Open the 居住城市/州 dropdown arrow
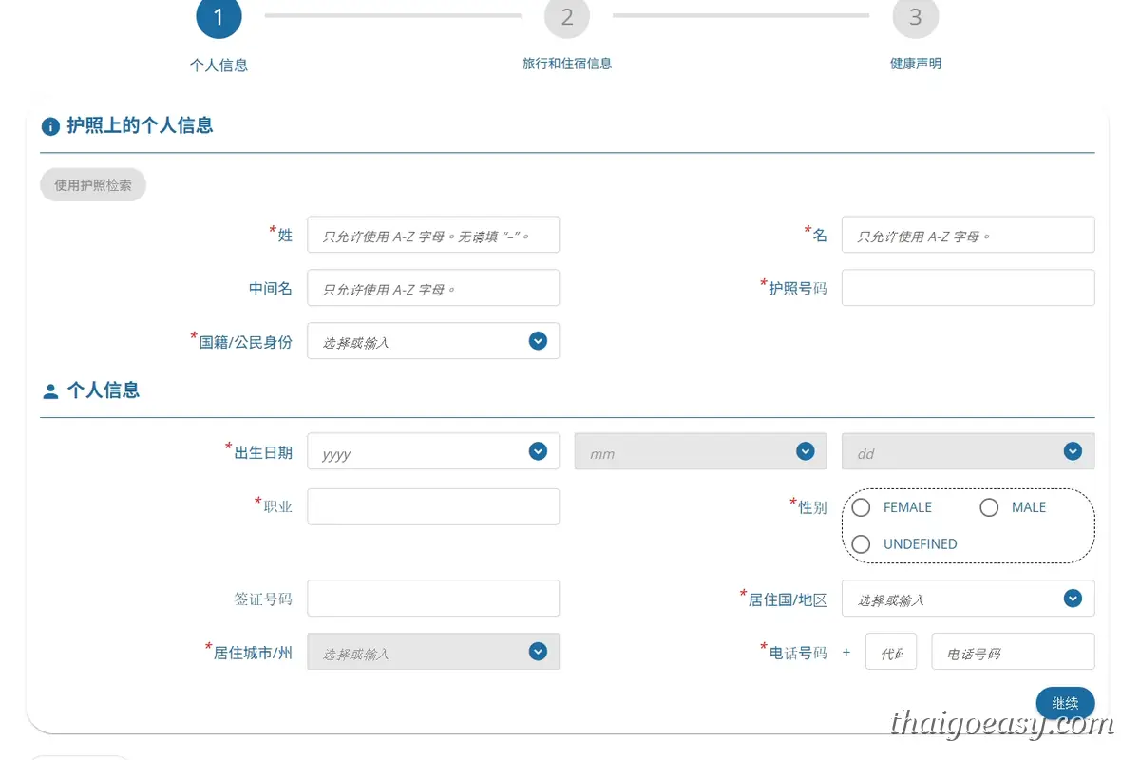 (x=538, y=652)
